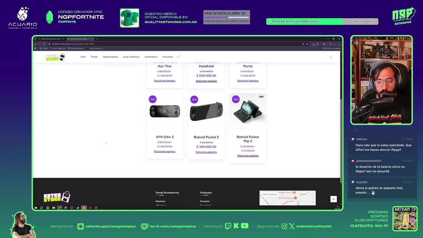The height and width of the screenshot is (238, 423).
Task: Open the Inicio menu item
Action: 83,57
